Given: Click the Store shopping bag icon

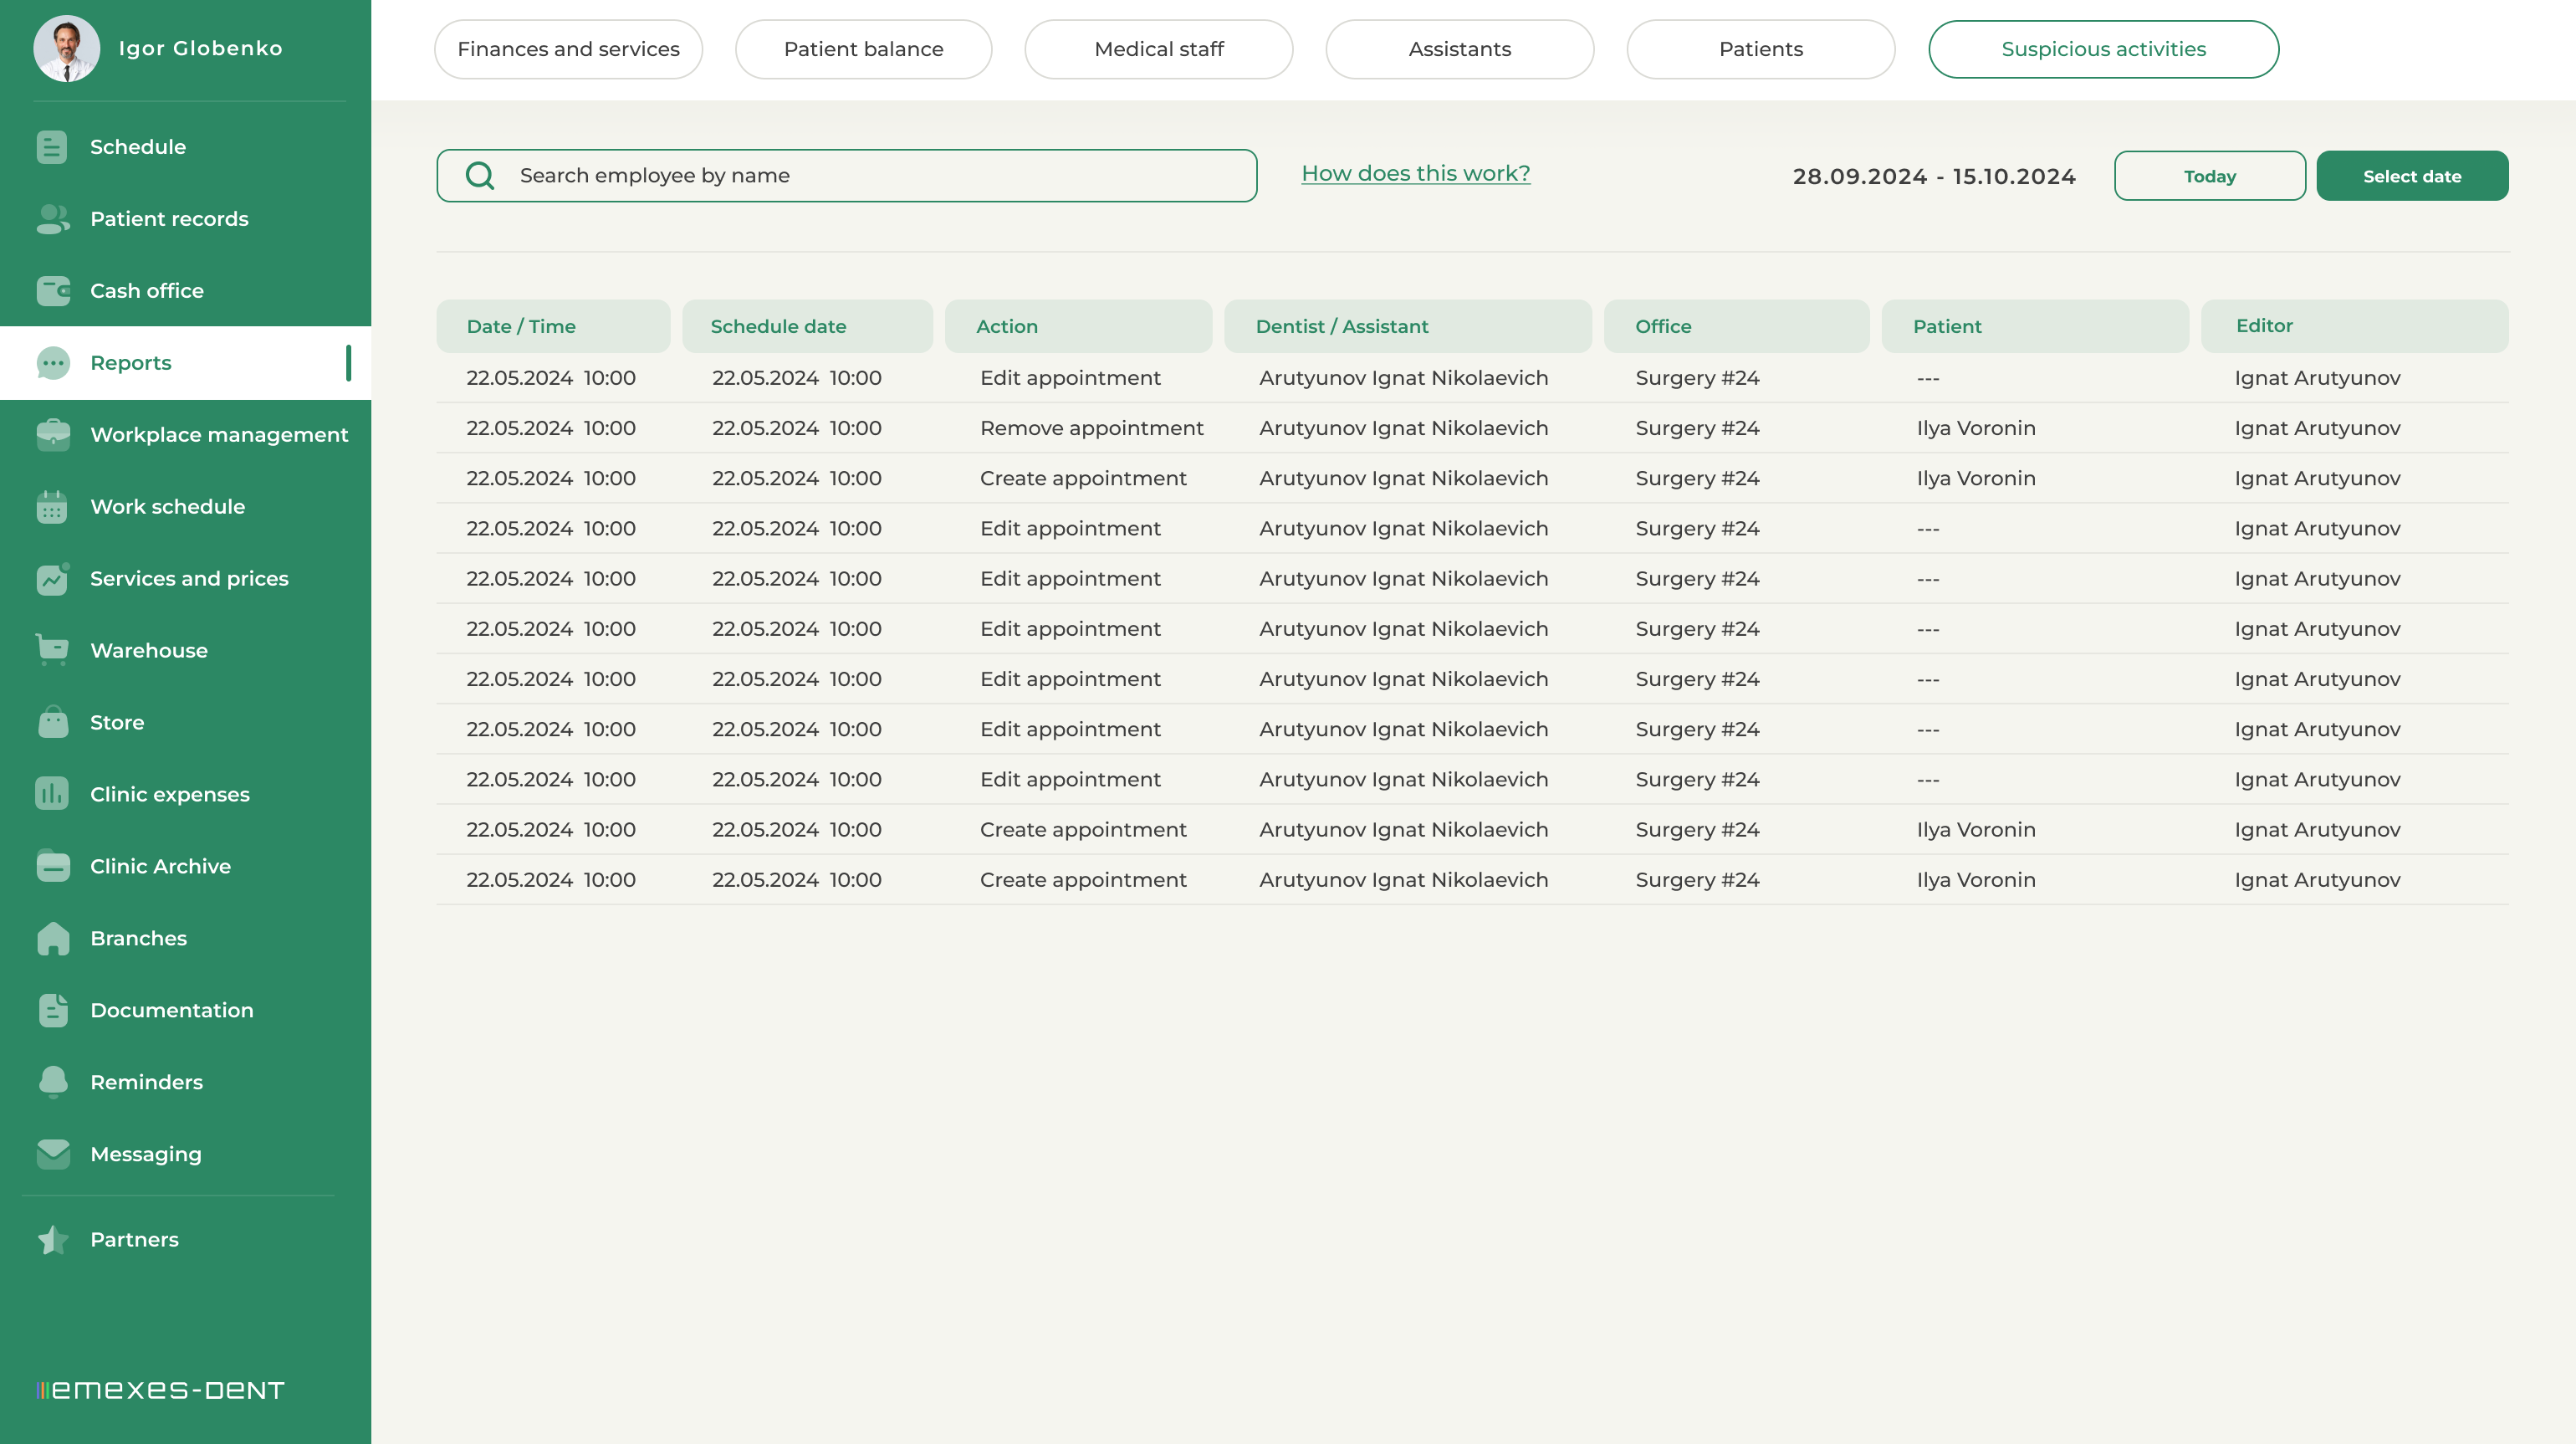Looking at the screenshot, I should 52,722.
